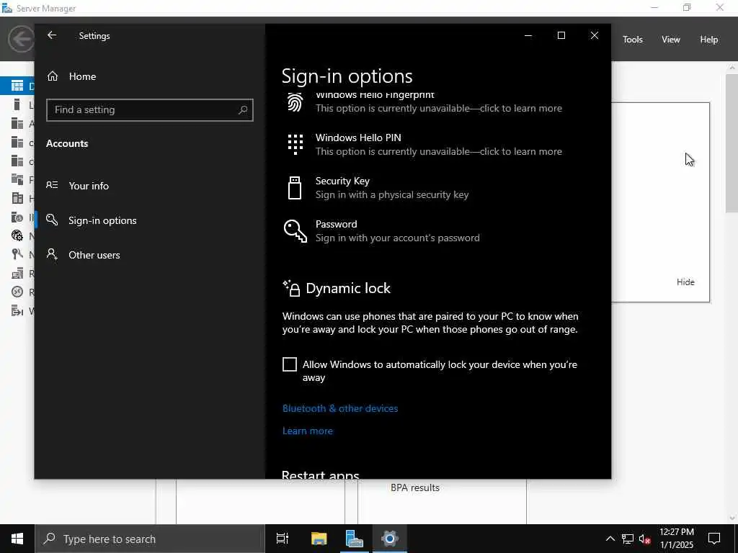Open Server Manager Help menu
Viewport: 738px width, 553px height.
point(708,40)
